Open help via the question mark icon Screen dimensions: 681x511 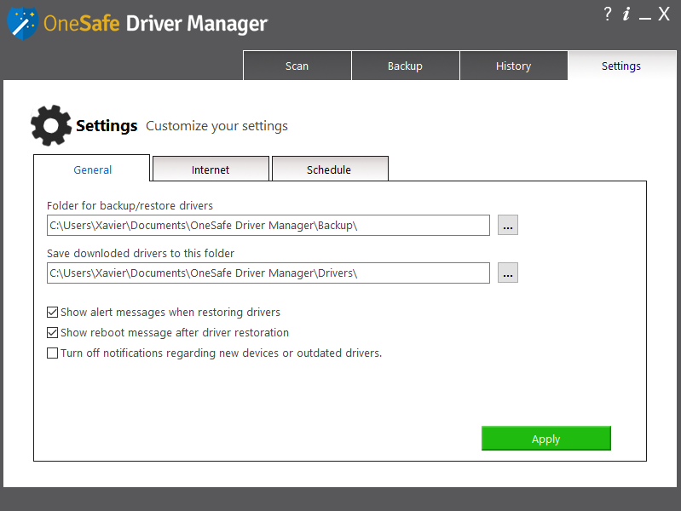click(x=607, y=14)
